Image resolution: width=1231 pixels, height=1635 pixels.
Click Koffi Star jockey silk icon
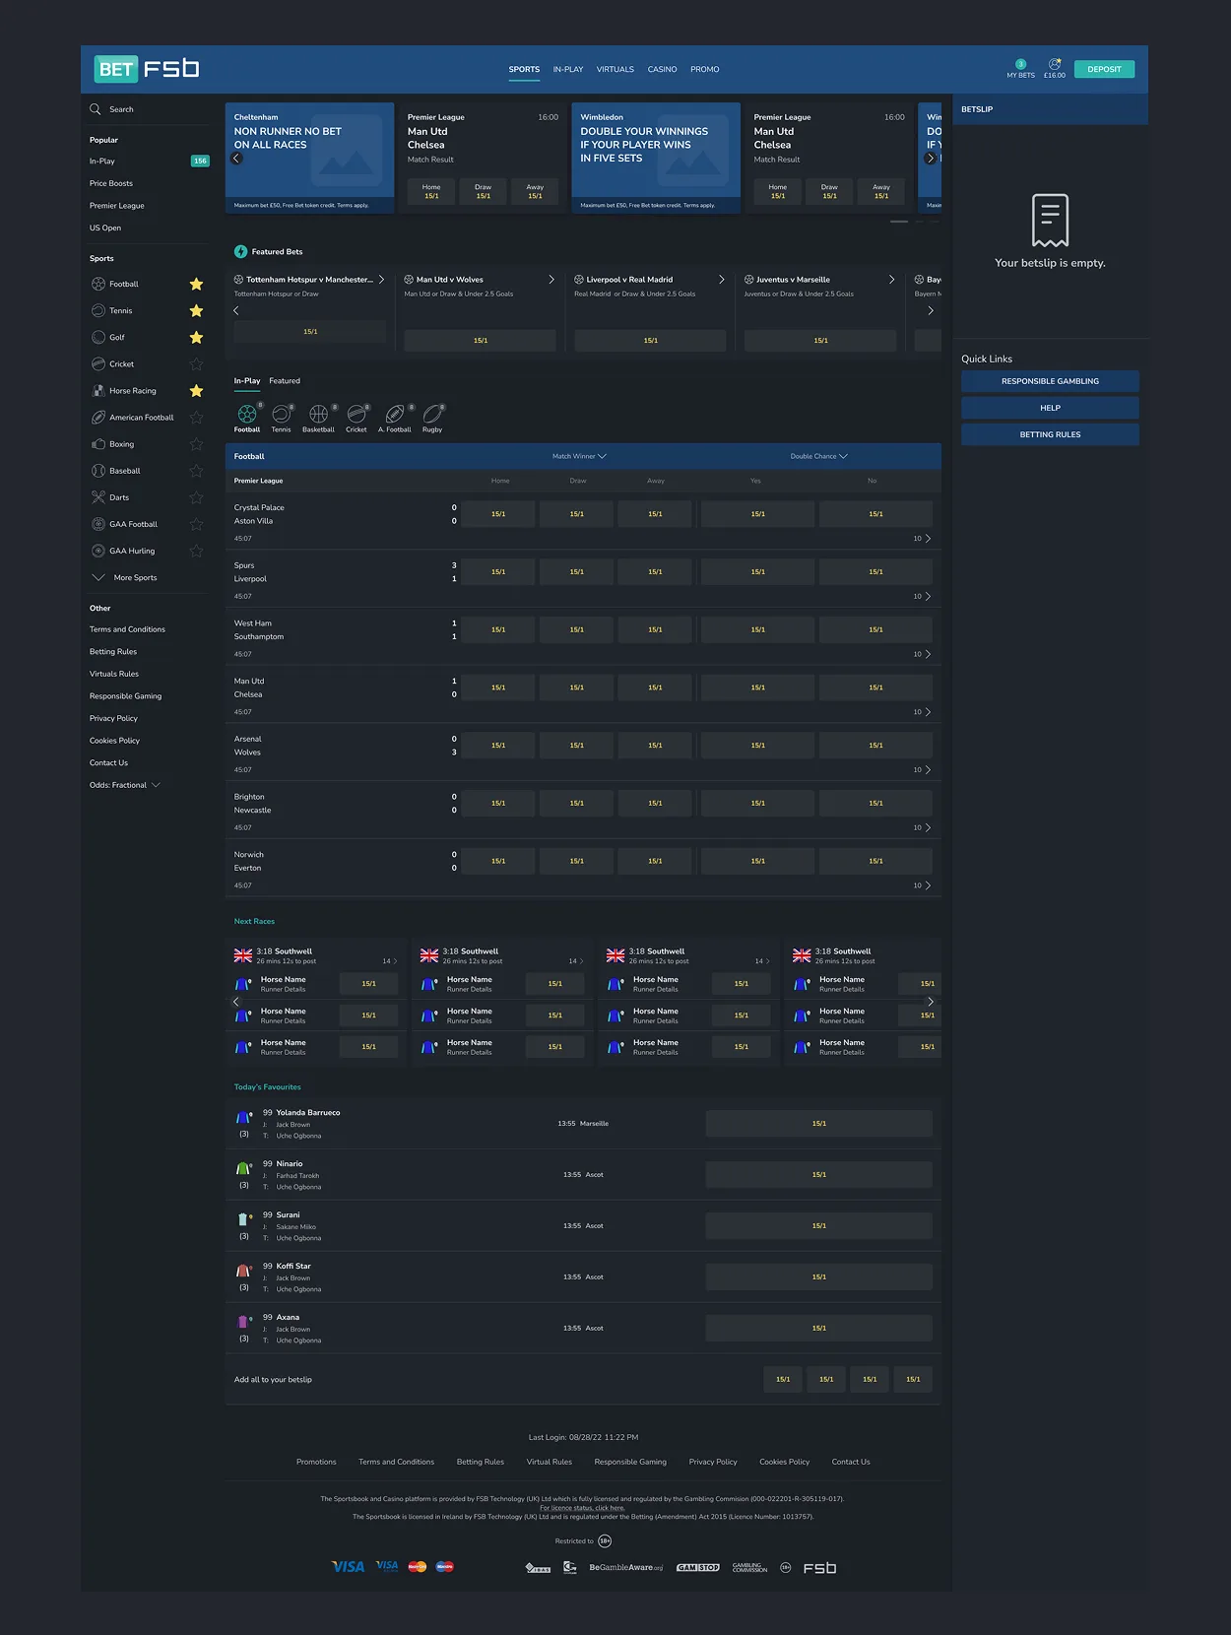(x=243, y=1272)
